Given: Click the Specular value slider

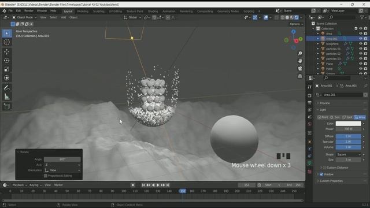Looking at the screenshot, I should [348, 142].
